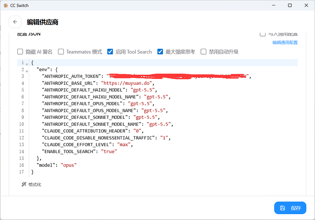Collapse the fold arrow on line 1
Screen dimensions: 315x220
tap(27, 64)
